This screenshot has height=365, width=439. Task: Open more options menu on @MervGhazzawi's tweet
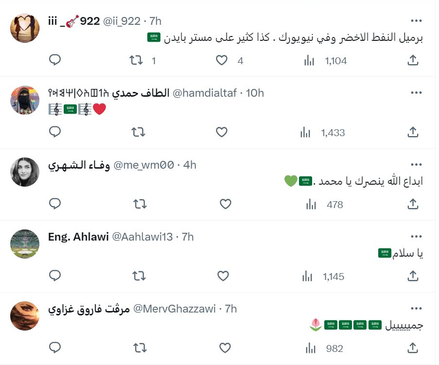pos(416,308)
